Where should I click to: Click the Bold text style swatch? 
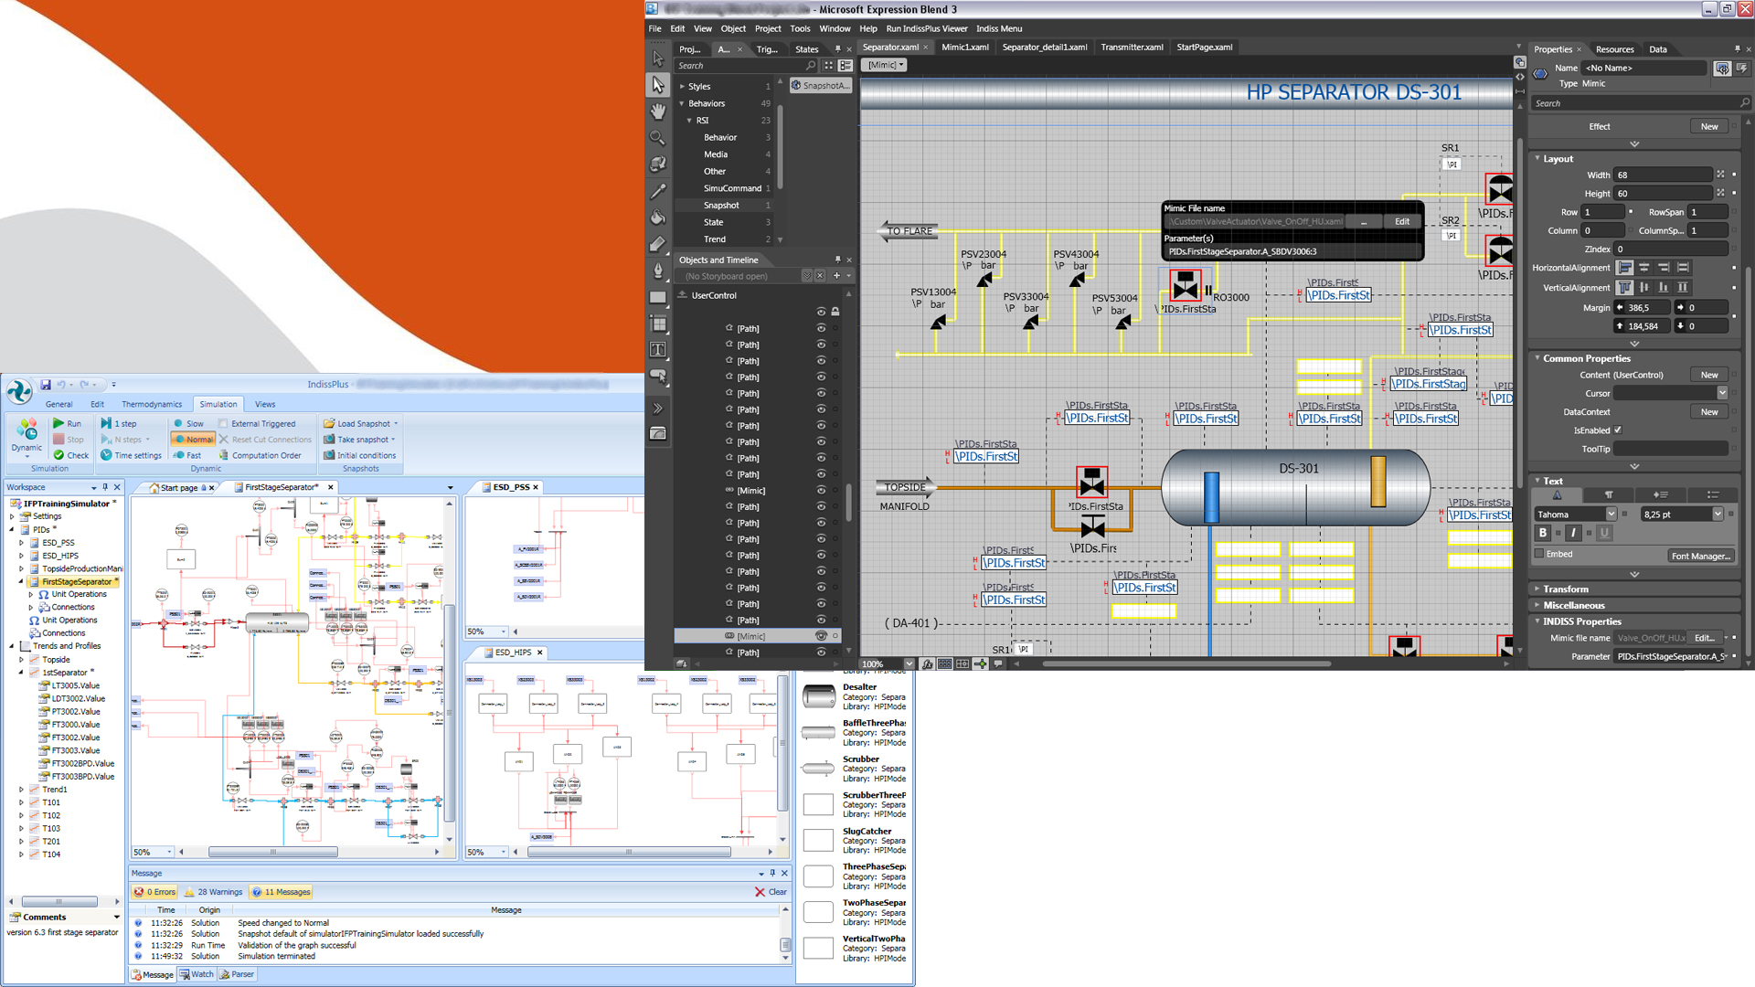(1543, 533)
